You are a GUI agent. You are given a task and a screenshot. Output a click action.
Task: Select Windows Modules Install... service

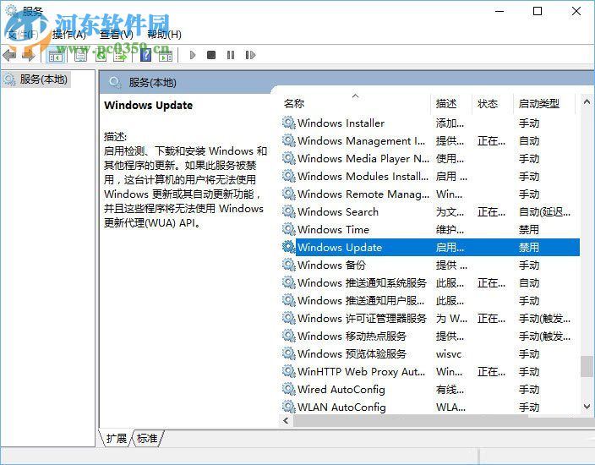(x=431, y=176)
